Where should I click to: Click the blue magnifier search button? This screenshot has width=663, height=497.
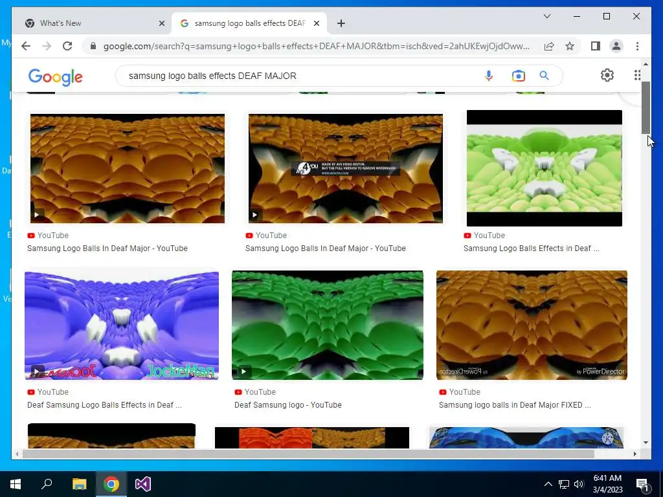pos(544,76)
